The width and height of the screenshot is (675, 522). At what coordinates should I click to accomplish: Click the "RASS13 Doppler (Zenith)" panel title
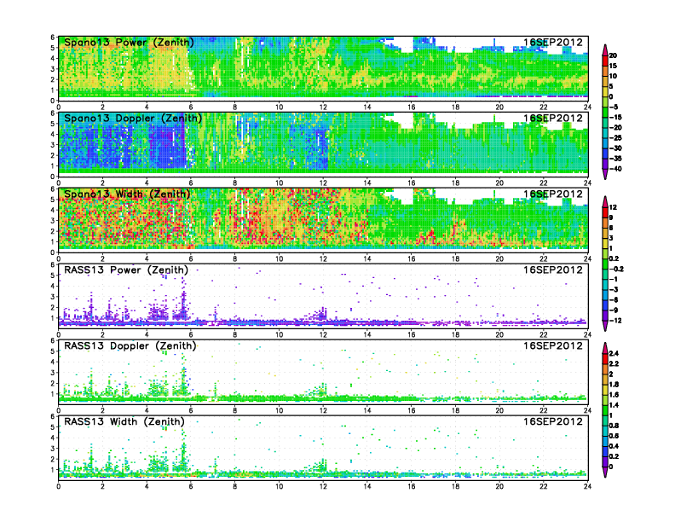pos(130,345)
